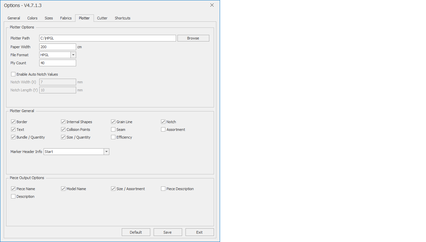
Task: Toggle the Grain Line checkbox
Action: (113, 122)
